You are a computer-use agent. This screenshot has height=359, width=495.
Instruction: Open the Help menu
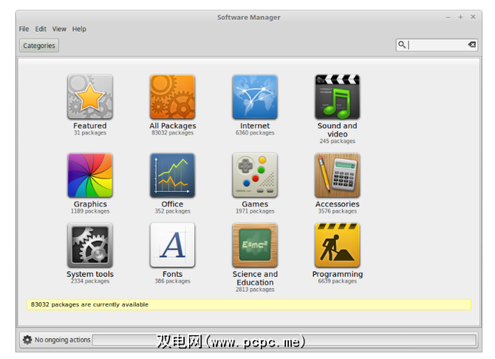pyautogui.click(x=79, y=29)
